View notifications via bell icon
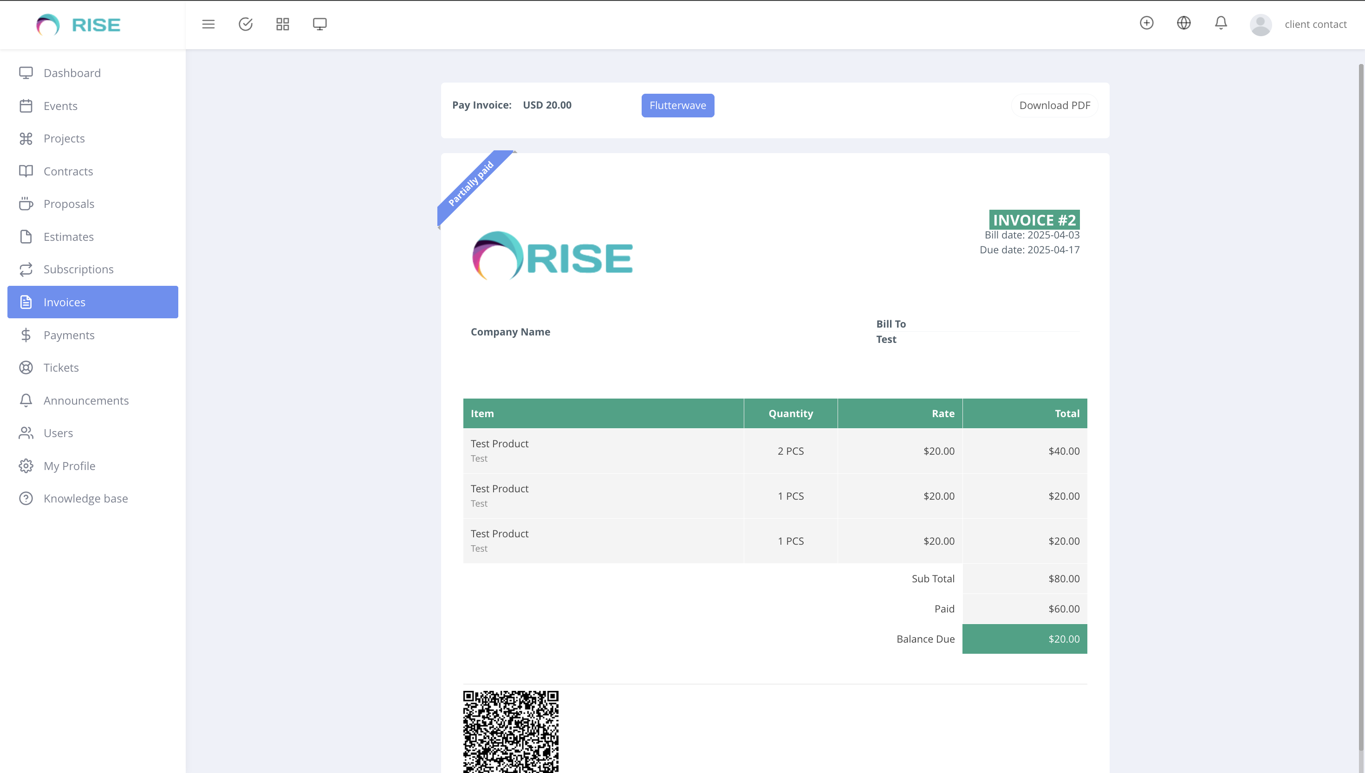 [1220, 23]
